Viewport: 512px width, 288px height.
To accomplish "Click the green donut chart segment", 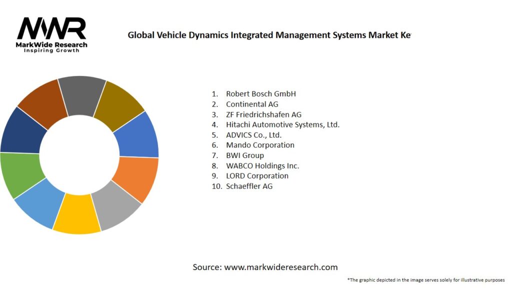I will 20,173.
